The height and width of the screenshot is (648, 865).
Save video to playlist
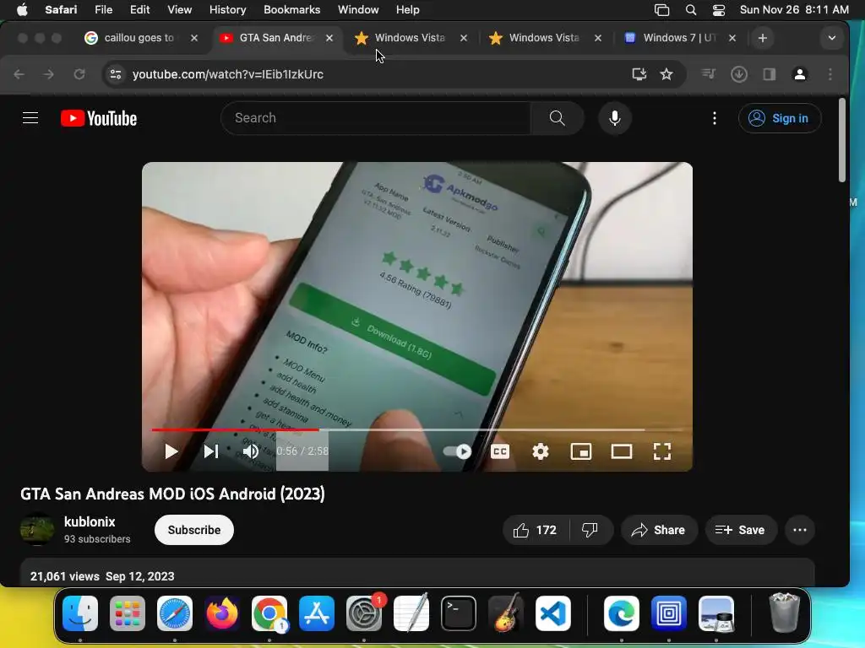741,530
